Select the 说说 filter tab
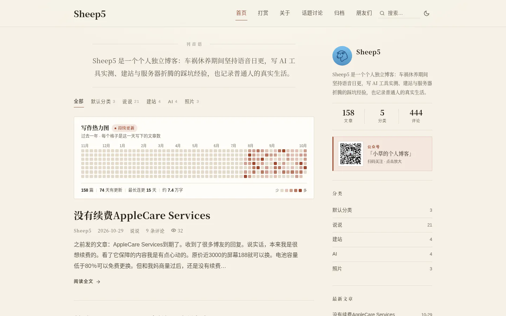Screen dimensions: 506x316 point(131,101)
